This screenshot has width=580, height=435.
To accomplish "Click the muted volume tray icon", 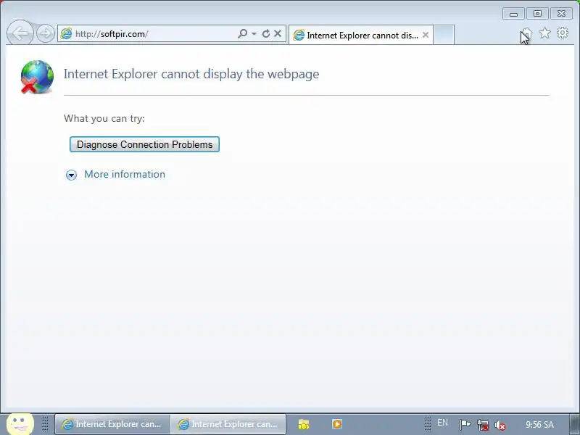I will [x=500, y=426].
